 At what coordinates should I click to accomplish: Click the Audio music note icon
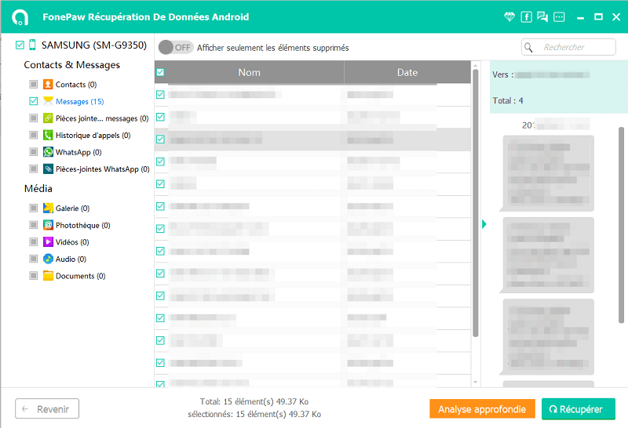coord(48,259)
